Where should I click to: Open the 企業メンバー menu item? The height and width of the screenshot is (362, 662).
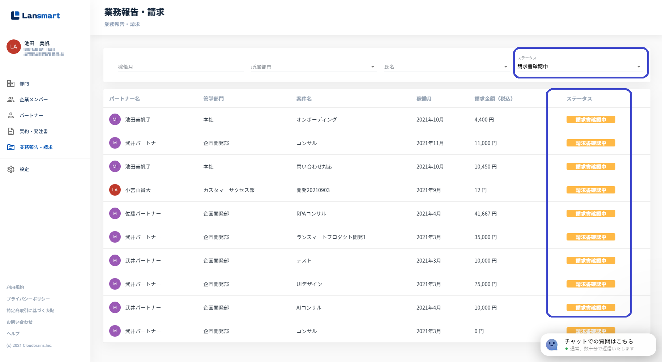click(34, 99)
